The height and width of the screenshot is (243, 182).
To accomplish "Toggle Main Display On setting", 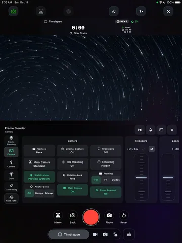I will (x=72, y=190).
